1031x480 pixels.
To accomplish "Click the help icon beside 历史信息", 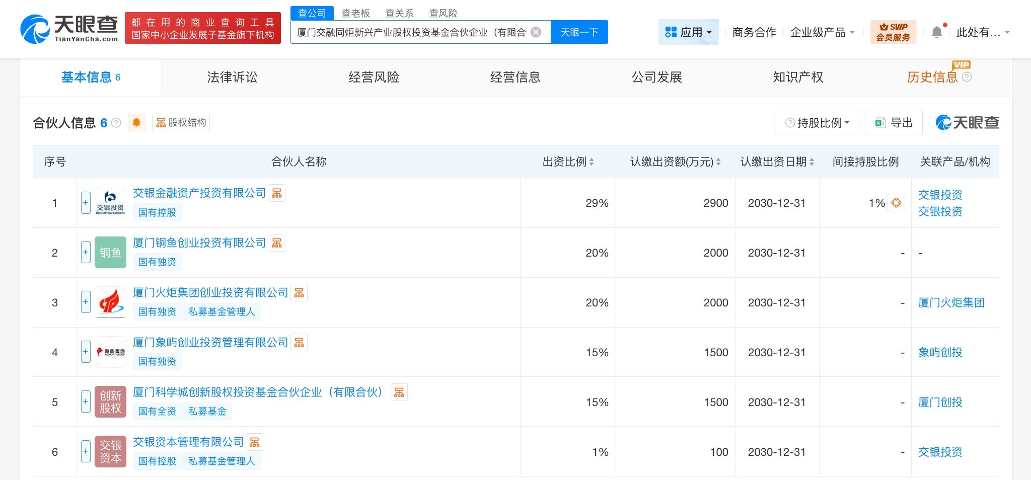I will click(967, 77).
